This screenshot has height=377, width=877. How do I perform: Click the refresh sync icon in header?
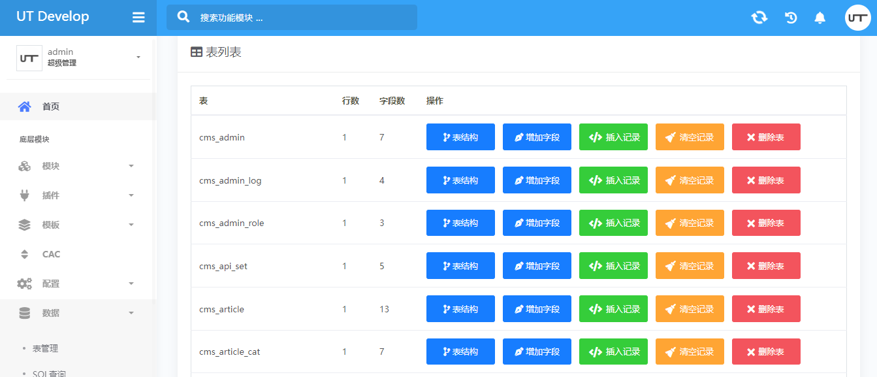[759, 18]
